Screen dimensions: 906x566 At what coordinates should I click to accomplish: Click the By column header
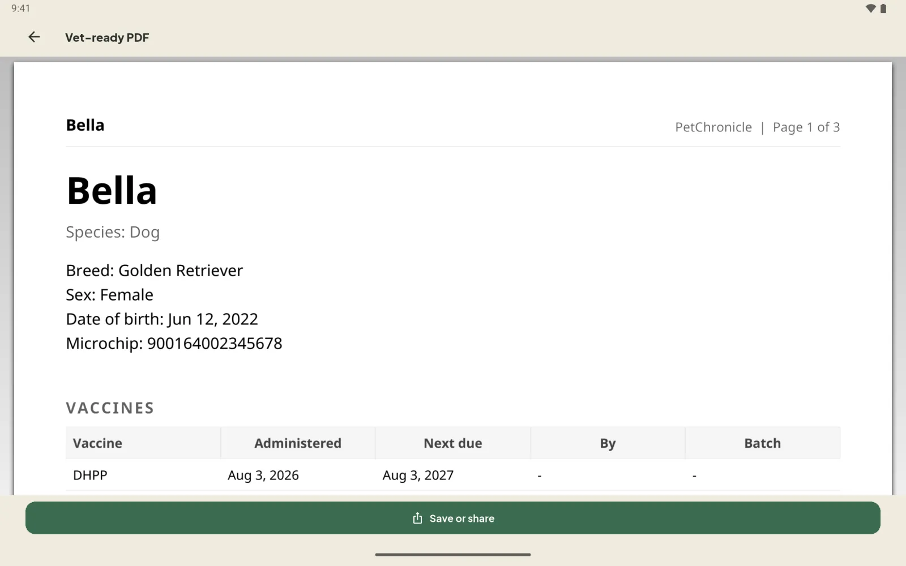(608, 443)
